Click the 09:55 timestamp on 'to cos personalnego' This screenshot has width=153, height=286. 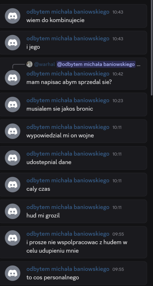tap(118, 269)
